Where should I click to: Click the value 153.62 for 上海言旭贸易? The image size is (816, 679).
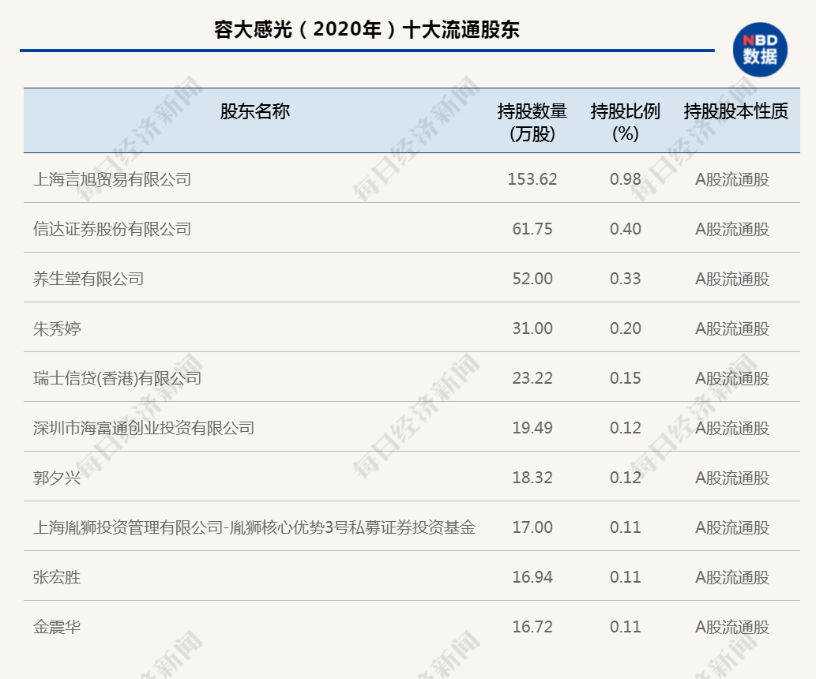[x=531, y=179]
